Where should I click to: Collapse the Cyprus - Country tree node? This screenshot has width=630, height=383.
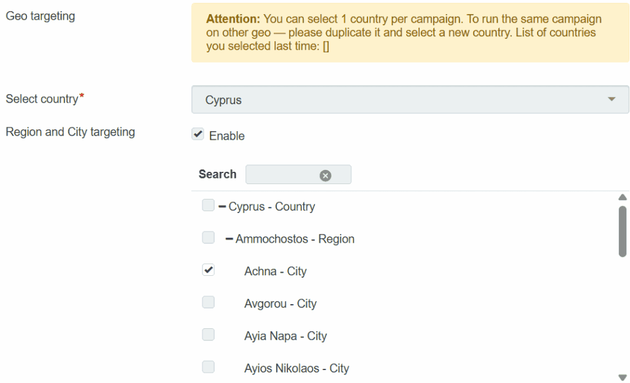pyautogui.click(x=222, y=207)
